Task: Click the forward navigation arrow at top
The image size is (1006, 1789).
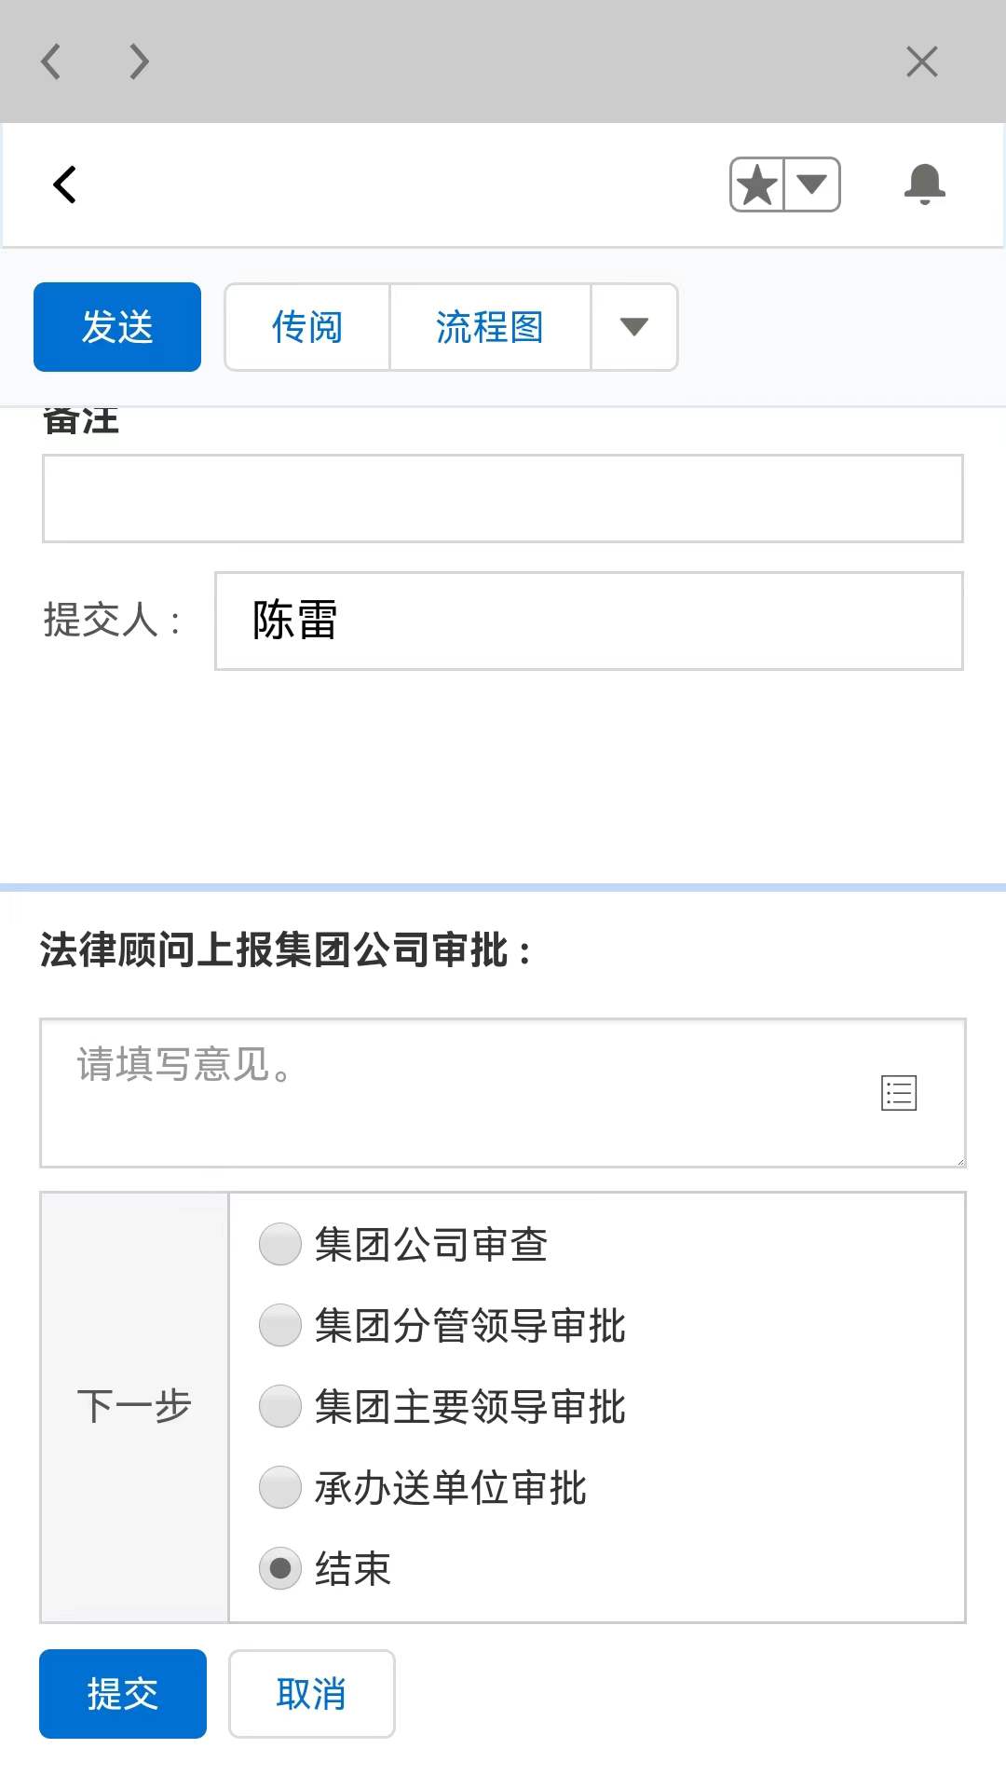Action: point(138,61)
